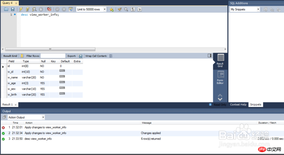Save the query as a snippet with the star icon
Image resolution: width=284 pixels, height=155 pixels.
coord(112,9)
